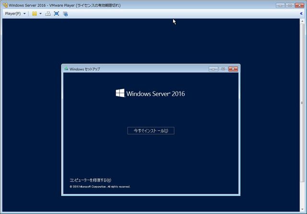Click the 今すぐインストール install now button

pyautogui.click(x=151, y=131)
